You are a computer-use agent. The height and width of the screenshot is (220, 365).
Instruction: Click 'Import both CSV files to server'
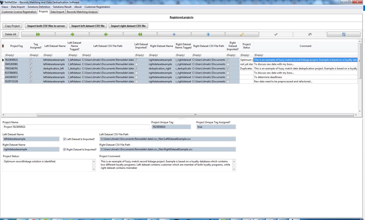(x=46, y=26)
